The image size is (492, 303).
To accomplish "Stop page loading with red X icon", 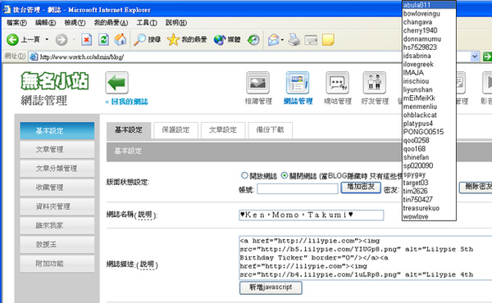I will click(86, 39).
